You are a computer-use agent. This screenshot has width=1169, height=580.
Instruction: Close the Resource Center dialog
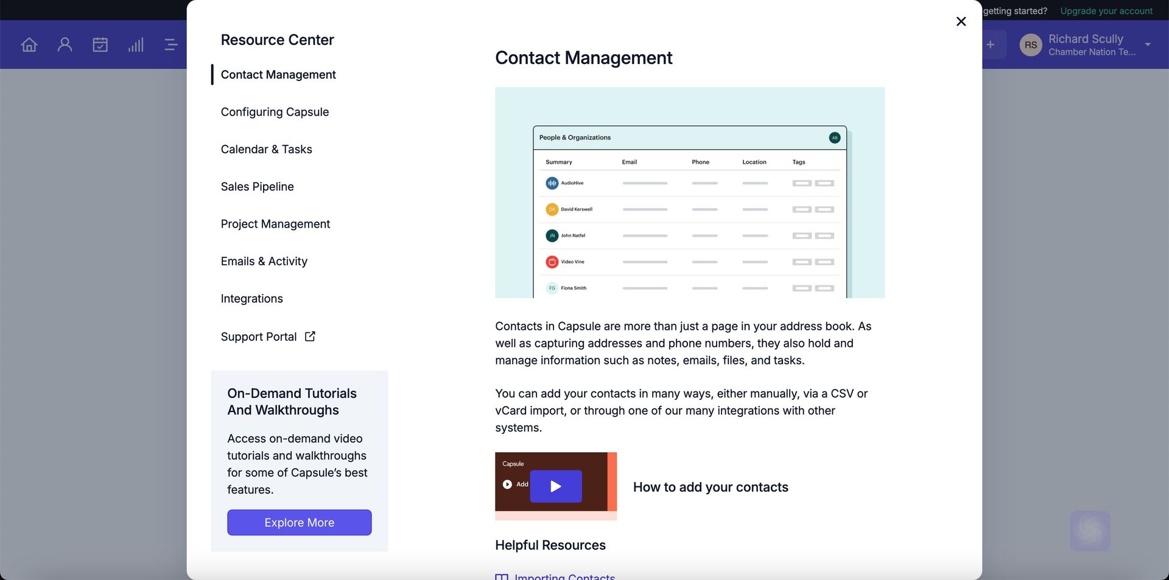coord(961,21)
